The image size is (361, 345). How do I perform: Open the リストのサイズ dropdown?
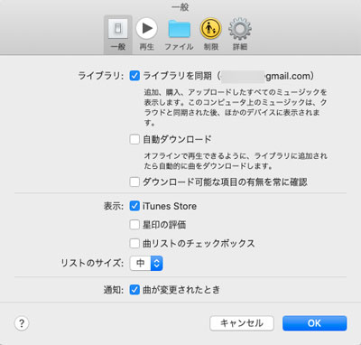pos(146,263)
